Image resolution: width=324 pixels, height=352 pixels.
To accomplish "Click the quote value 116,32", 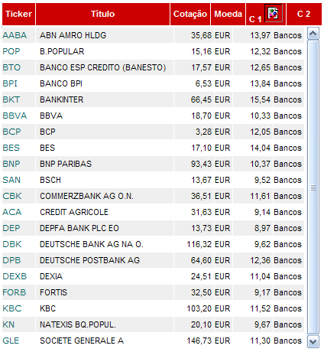I will (x=199, y=244).
